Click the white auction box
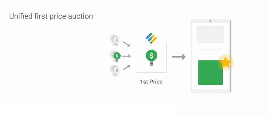This screenshot has width=269, height=117. (x=151, y=57)
